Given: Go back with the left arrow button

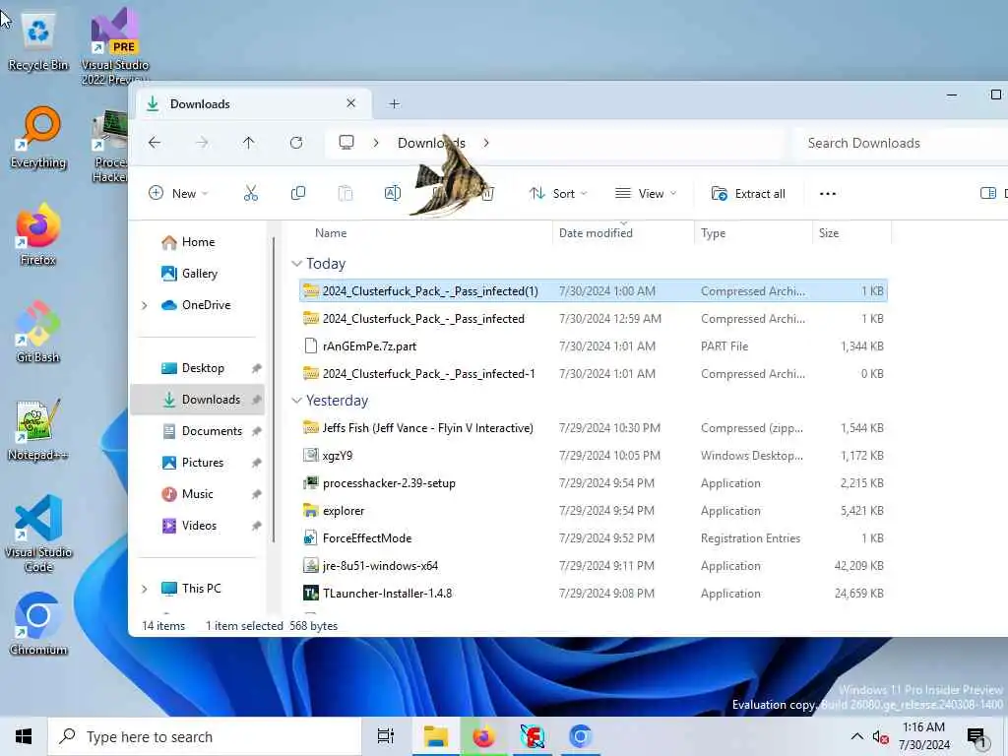Looking at the screenshot, I should pos(155,143).
